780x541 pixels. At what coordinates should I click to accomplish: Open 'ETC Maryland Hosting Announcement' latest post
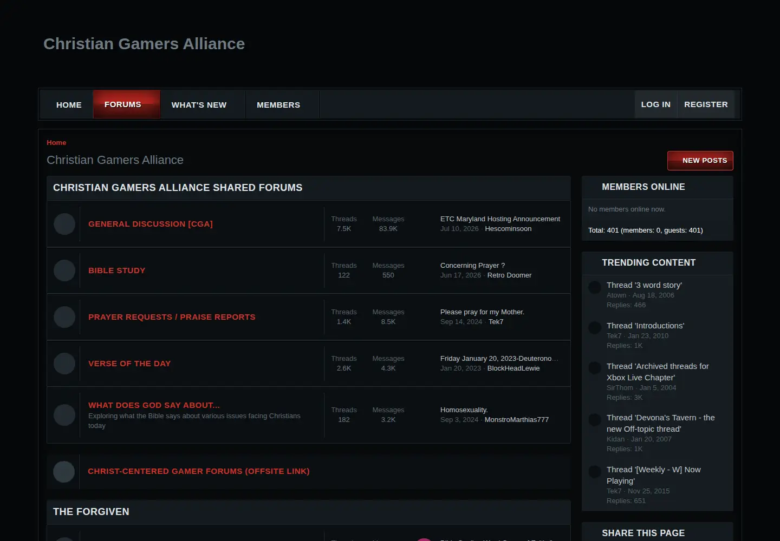(x=500, y=219)
